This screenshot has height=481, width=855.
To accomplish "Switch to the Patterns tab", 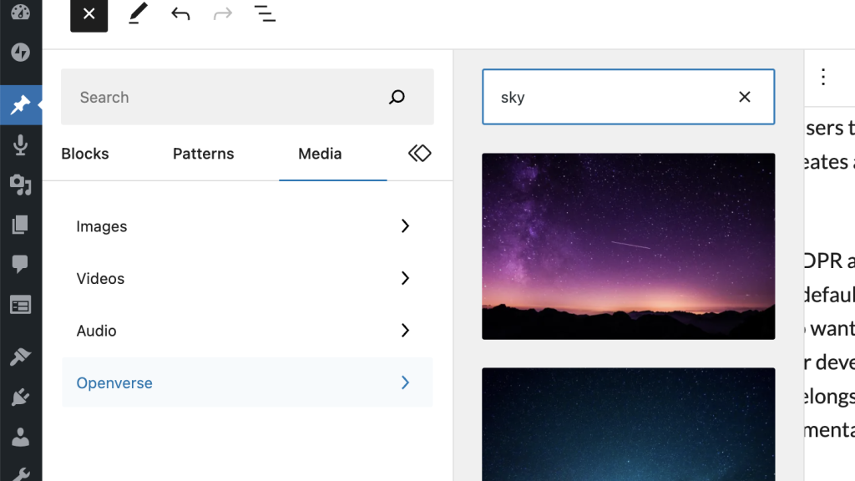I will (204, 154).
